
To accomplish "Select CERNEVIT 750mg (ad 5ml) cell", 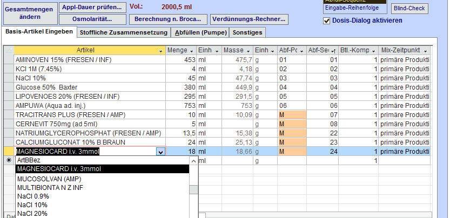I will (x=90, y=124).
